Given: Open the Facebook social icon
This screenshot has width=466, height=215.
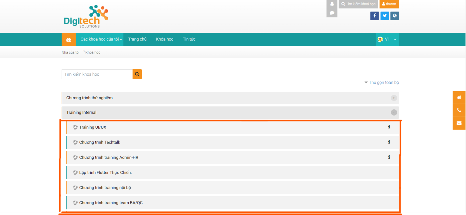Looking at the screenshot, I should click(x=374, y=16).
